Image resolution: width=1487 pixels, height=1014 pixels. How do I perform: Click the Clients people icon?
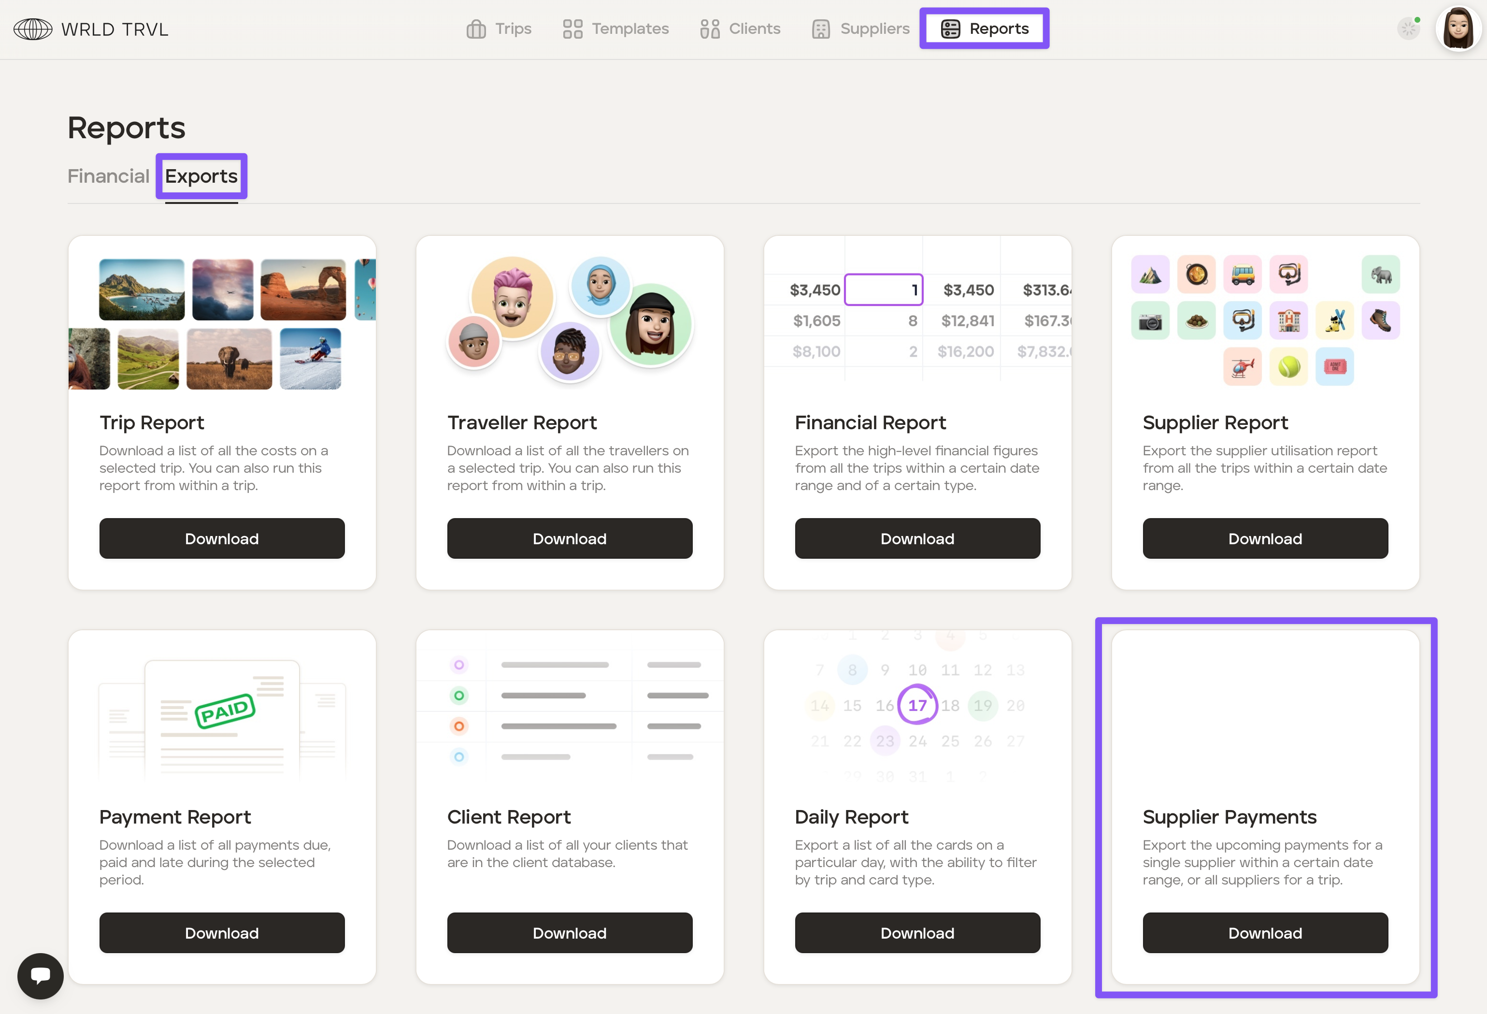pyautogui.click(x=710, y=29)
